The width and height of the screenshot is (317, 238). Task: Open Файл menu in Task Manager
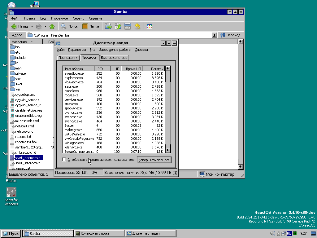[x=60, y=50]
